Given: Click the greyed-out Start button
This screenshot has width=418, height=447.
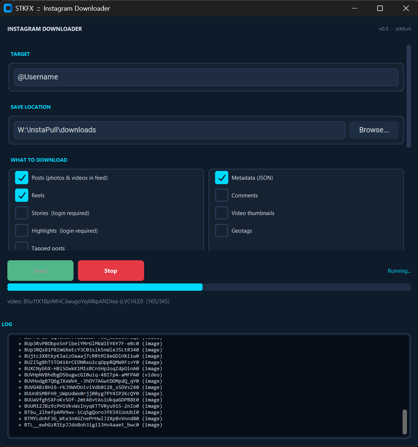Looking at the screenshot, I should pyautogui.click(x=40, y=271).
